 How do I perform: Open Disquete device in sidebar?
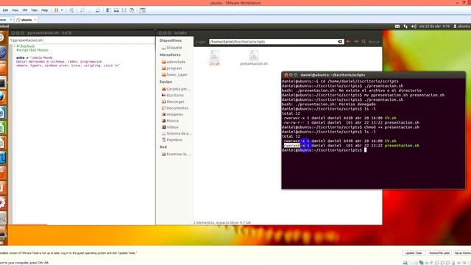click(171, 47)
